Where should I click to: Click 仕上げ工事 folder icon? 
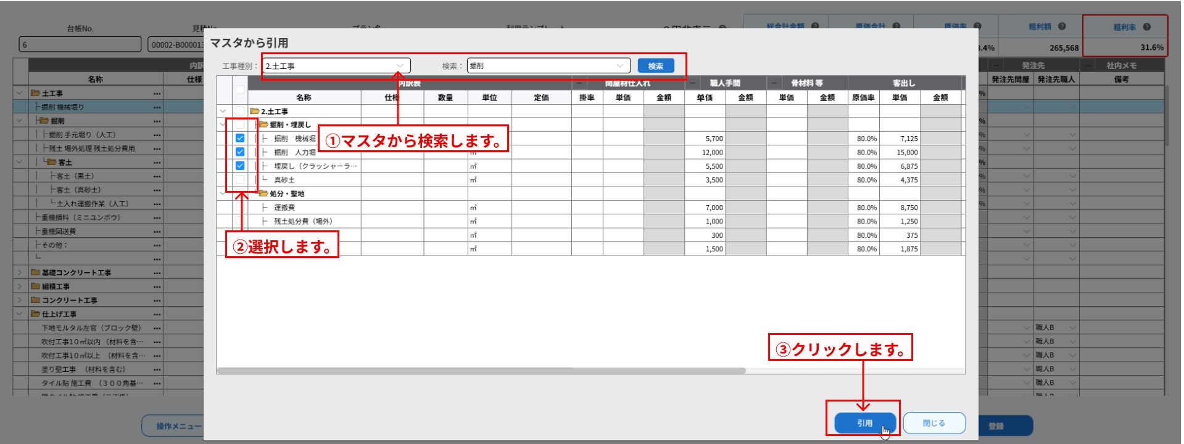click(36, 314)
